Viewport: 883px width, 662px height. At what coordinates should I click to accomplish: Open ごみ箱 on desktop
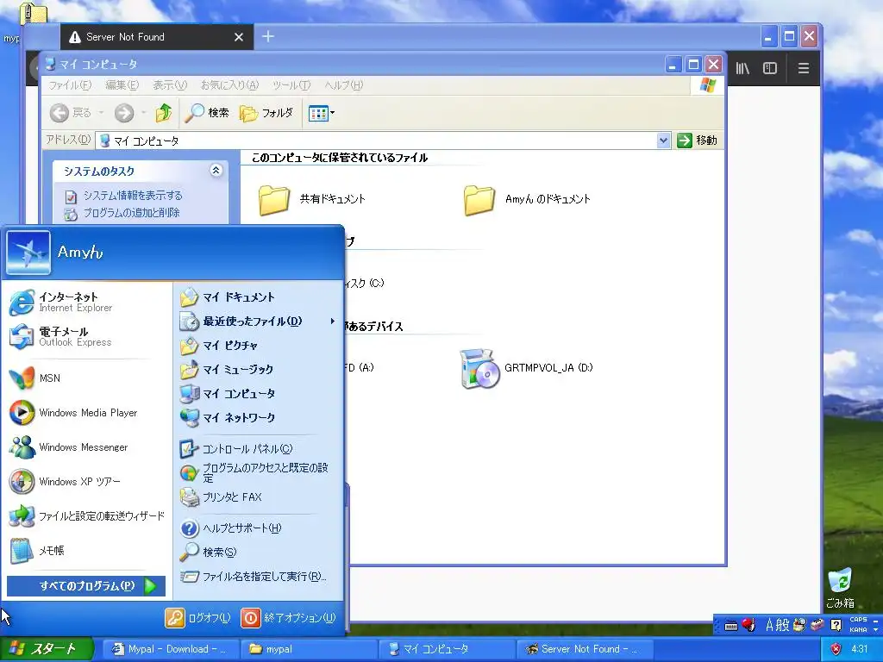[x=840, y=588]
